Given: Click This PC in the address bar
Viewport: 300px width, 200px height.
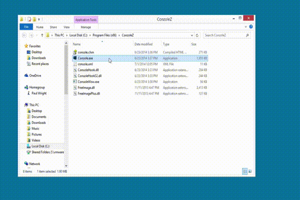Looking at the screenshot, I should click(x=59, y=35).
